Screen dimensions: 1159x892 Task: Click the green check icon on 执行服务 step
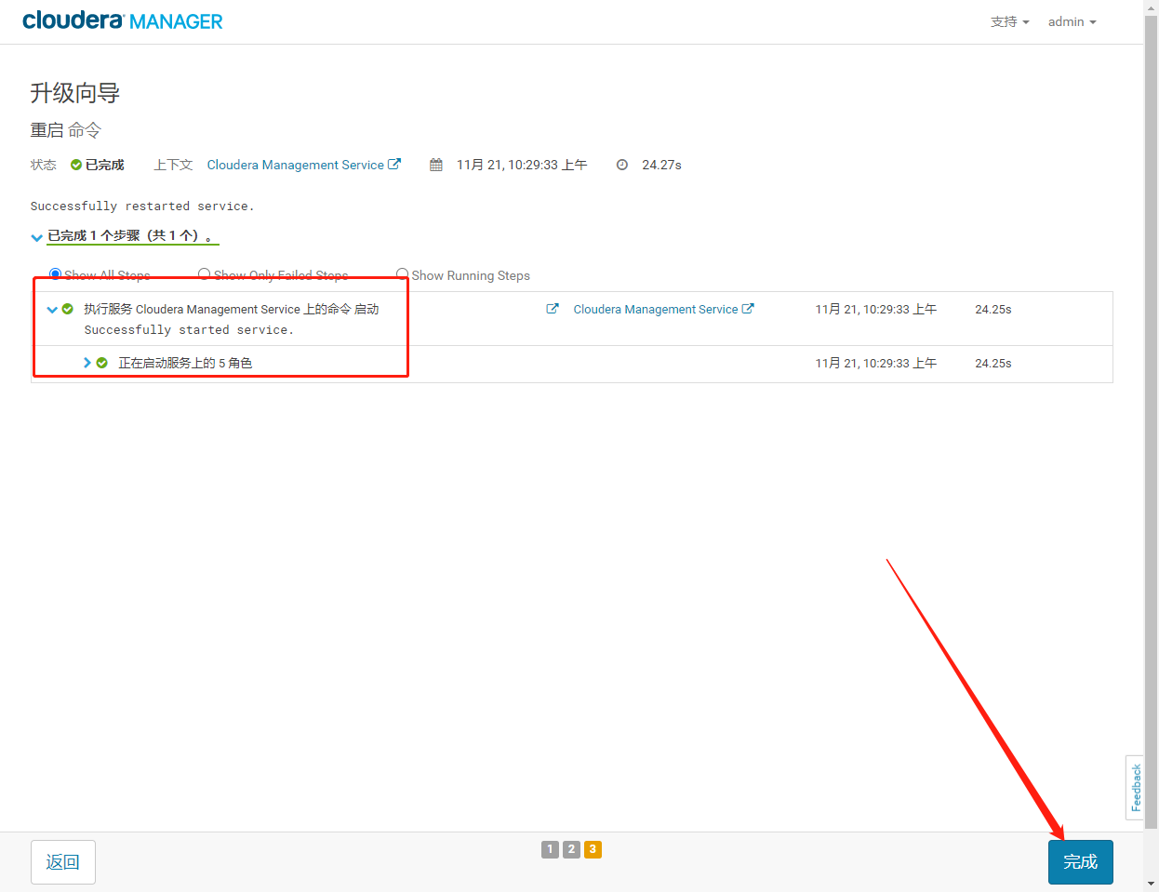(68, 309)
